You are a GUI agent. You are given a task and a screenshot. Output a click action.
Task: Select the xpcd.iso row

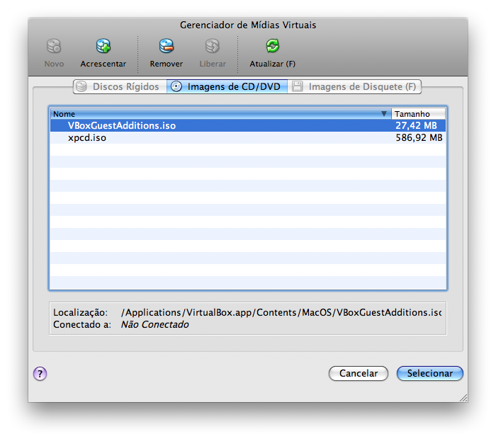pyautogui.click(x=248, y=138)
